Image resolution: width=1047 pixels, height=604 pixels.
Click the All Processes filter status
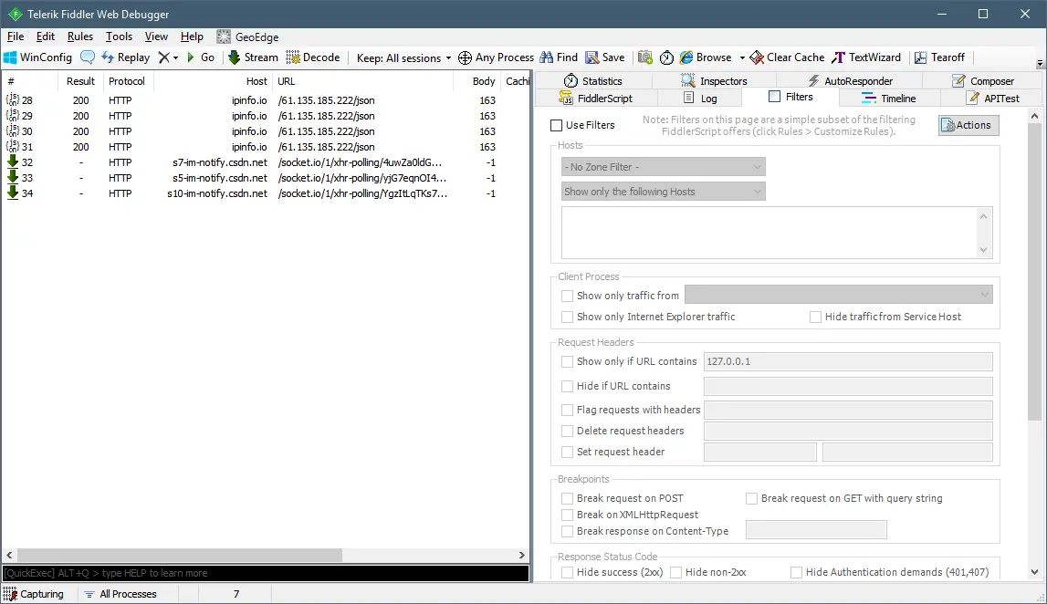[x=120, y=594]
